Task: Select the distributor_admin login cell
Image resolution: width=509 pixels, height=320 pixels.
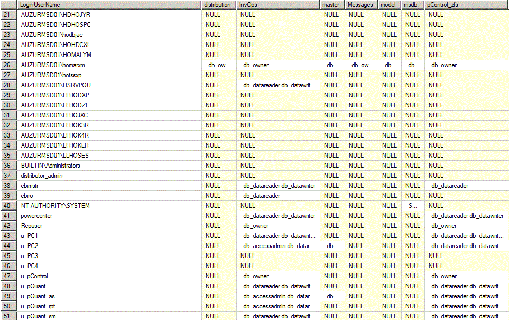Action: [x=109, y=176]
